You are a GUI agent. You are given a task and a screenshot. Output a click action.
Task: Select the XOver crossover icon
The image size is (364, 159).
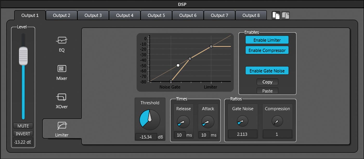point(62,97)
